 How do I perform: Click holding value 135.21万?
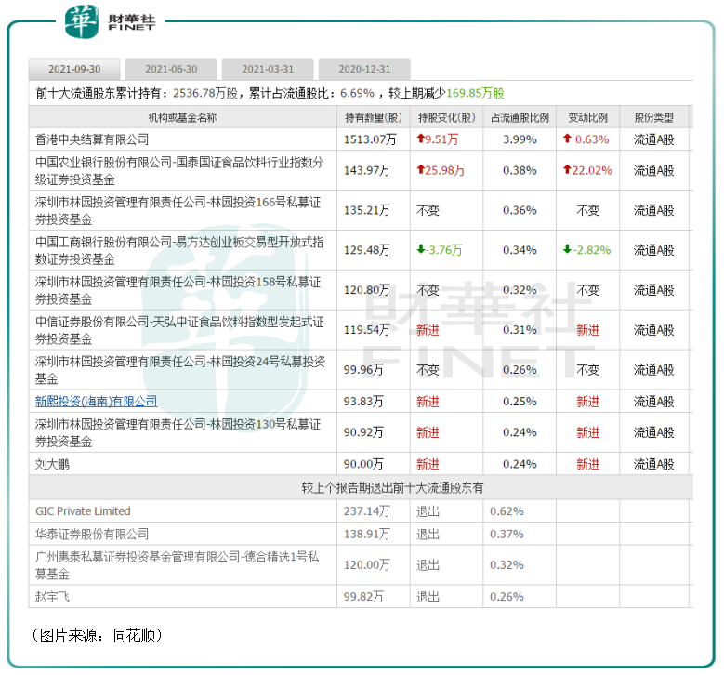(x=366, y=211)
